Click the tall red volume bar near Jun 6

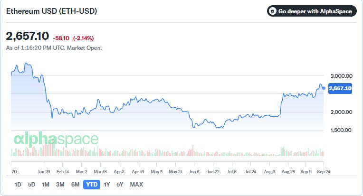tap(192, 150)
